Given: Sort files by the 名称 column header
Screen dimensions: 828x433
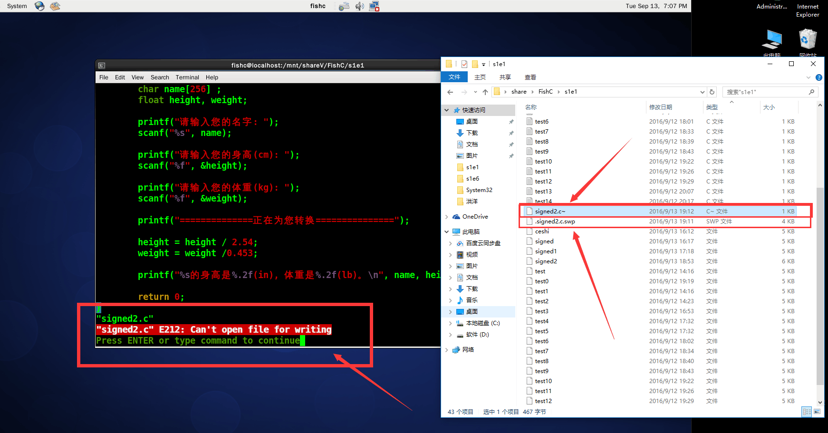Looking at the screenshot, I should (531, 107).
